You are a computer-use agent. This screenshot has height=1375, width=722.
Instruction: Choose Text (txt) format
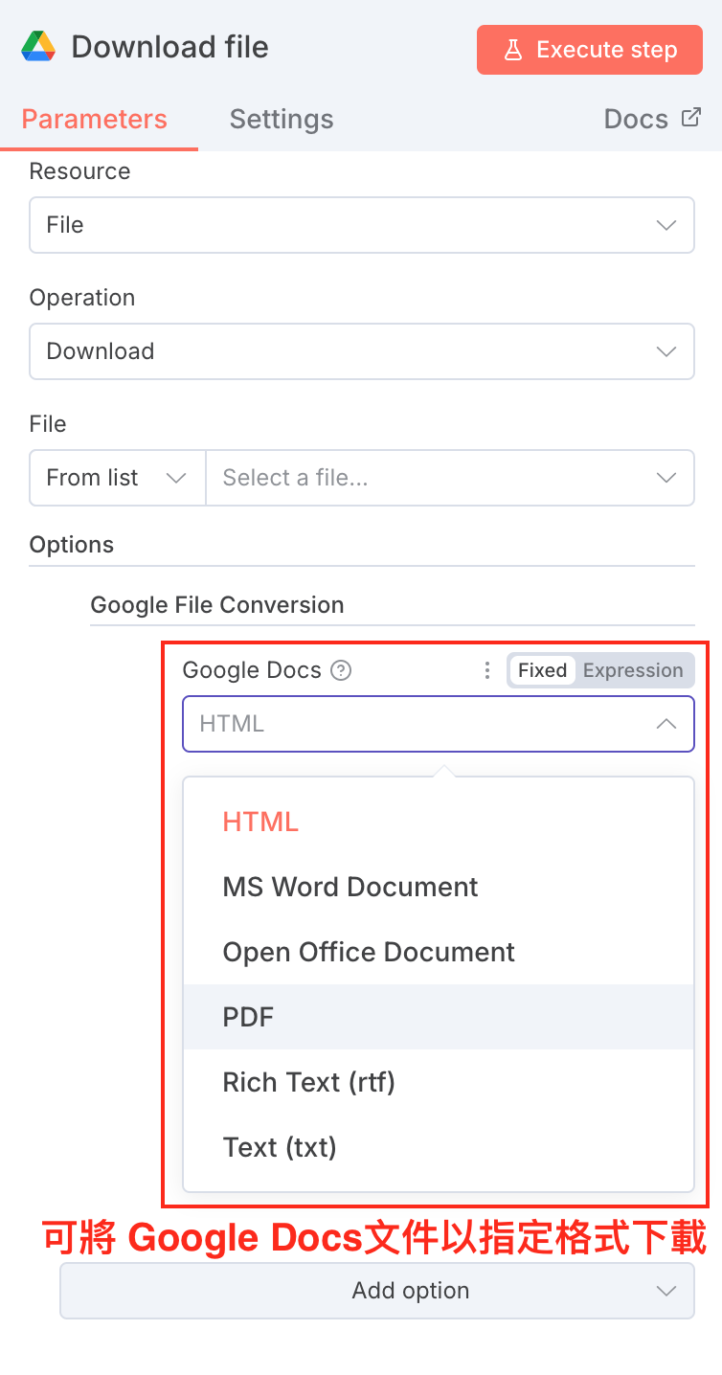[439, 1147]
